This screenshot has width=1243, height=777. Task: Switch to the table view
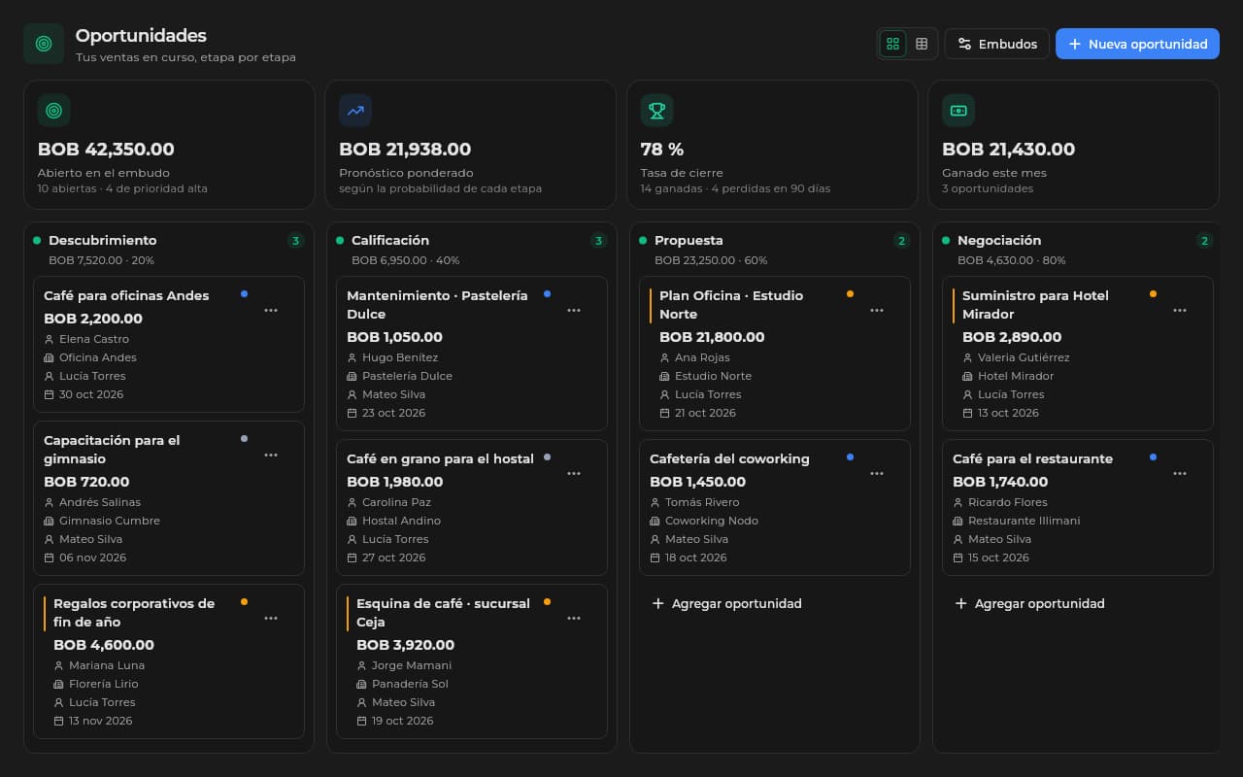coord(922,44)
